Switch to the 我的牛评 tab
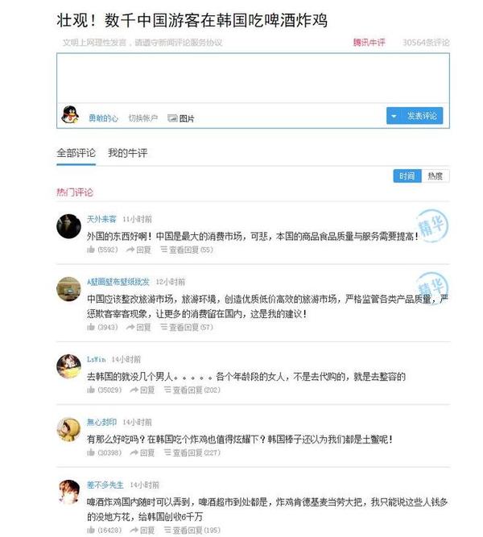The image size is (483, 537). coord(127,153)
